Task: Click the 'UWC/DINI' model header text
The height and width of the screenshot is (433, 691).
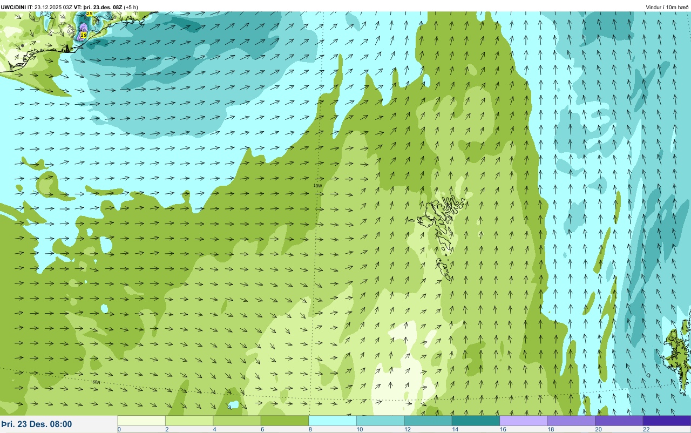Action: tap(13, 7)
